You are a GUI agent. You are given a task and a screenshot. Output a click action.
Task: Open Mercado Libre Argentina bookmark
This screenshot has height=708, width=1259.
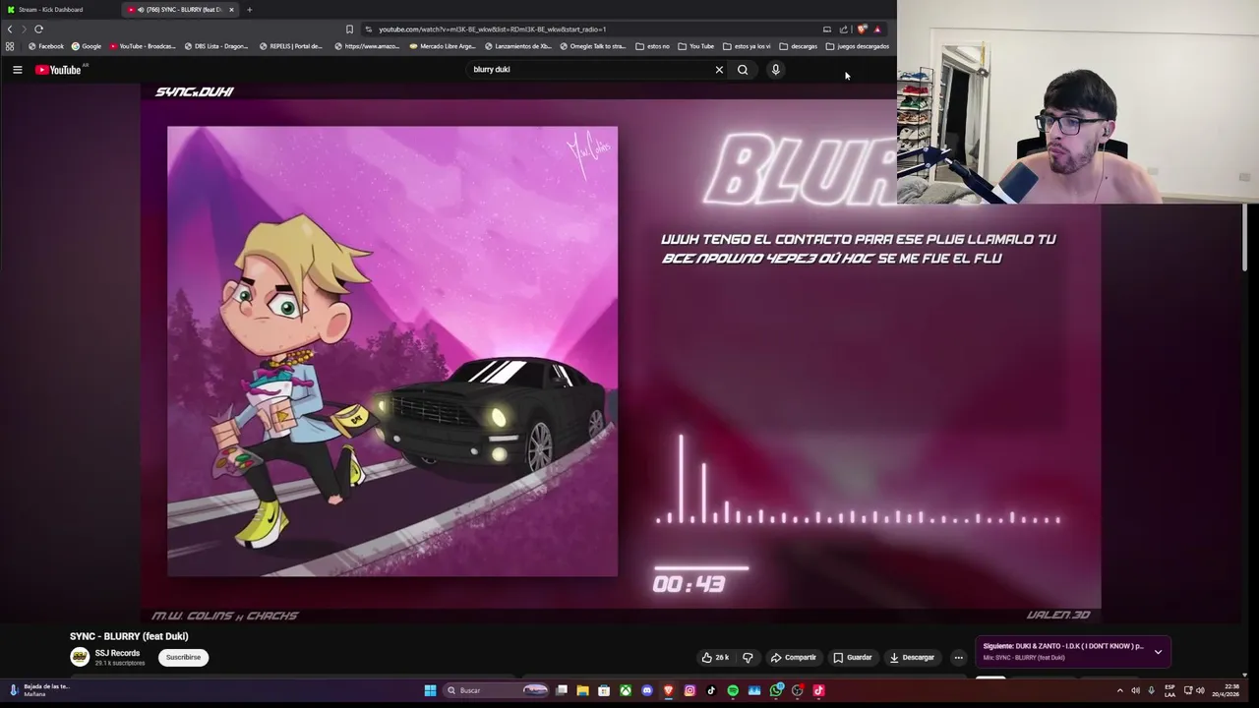[443, 46]
